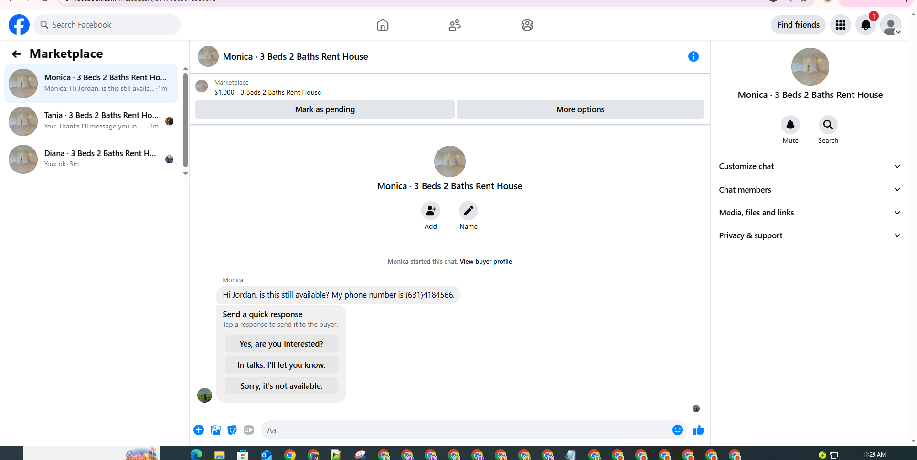Click the Facebook logo

[19, 25]
